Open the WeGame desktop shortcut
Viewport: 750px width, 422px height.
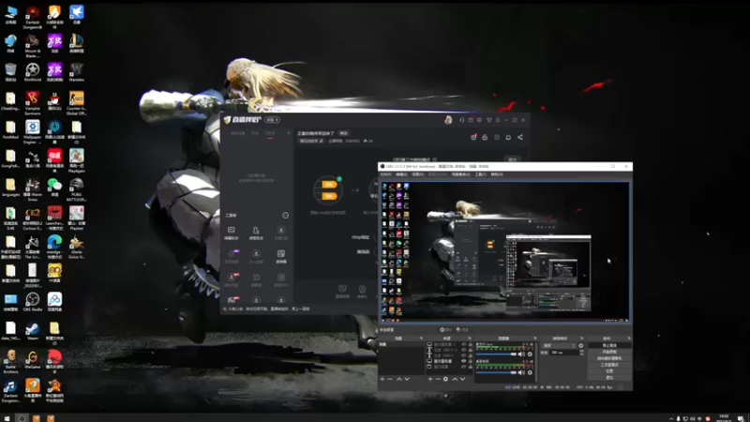[33, 359]
